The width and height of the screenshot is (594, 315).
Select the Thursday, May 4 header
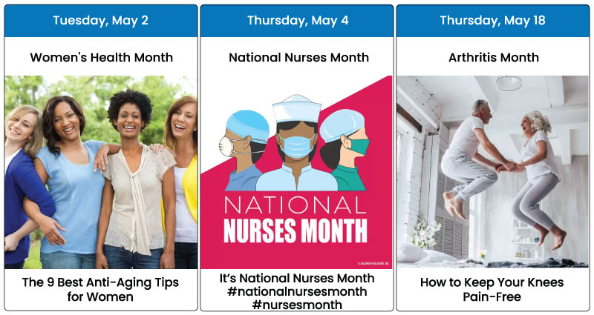click(297, 21)
